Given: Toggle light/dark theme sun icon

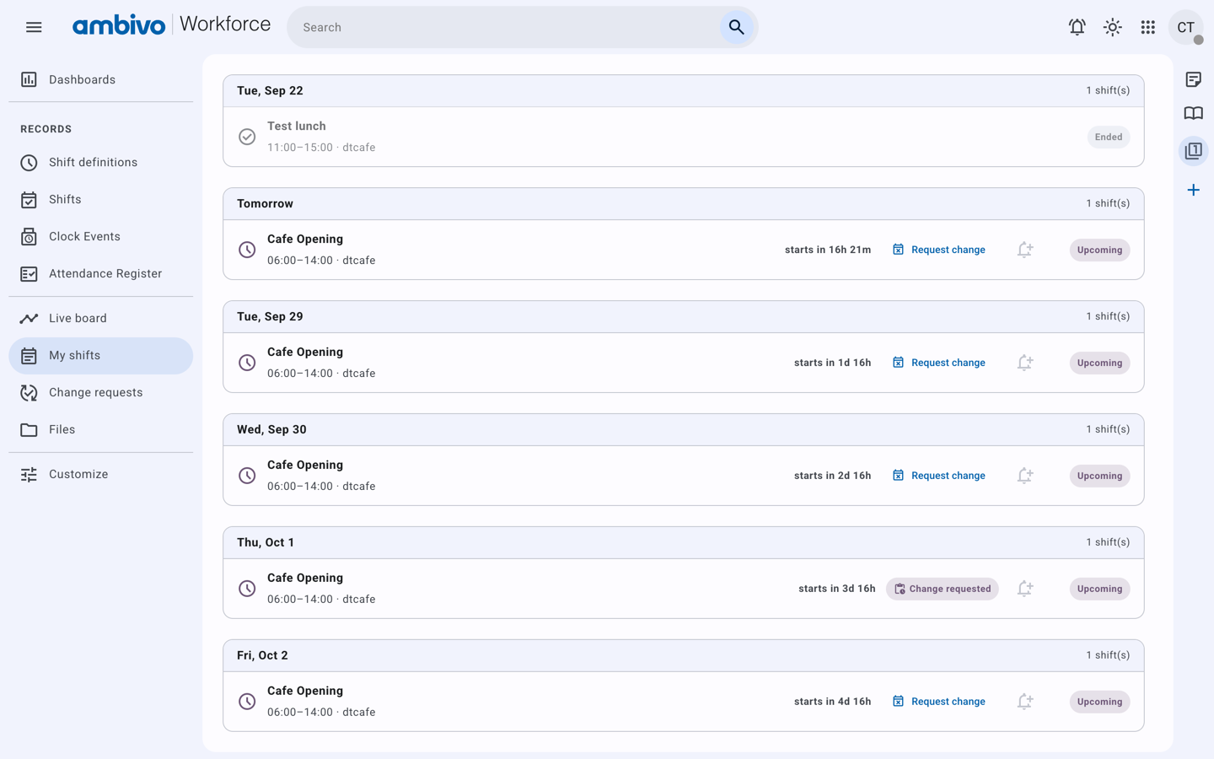Looking at the screenshot, I should (x=1112, y=27).
